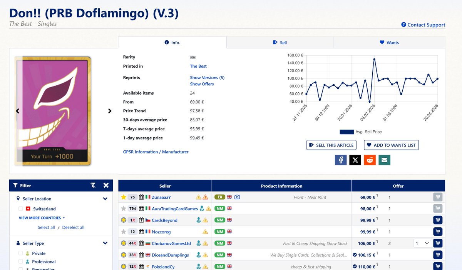Open The Best expansion link

pyautogui.click(x=198, y=66)
